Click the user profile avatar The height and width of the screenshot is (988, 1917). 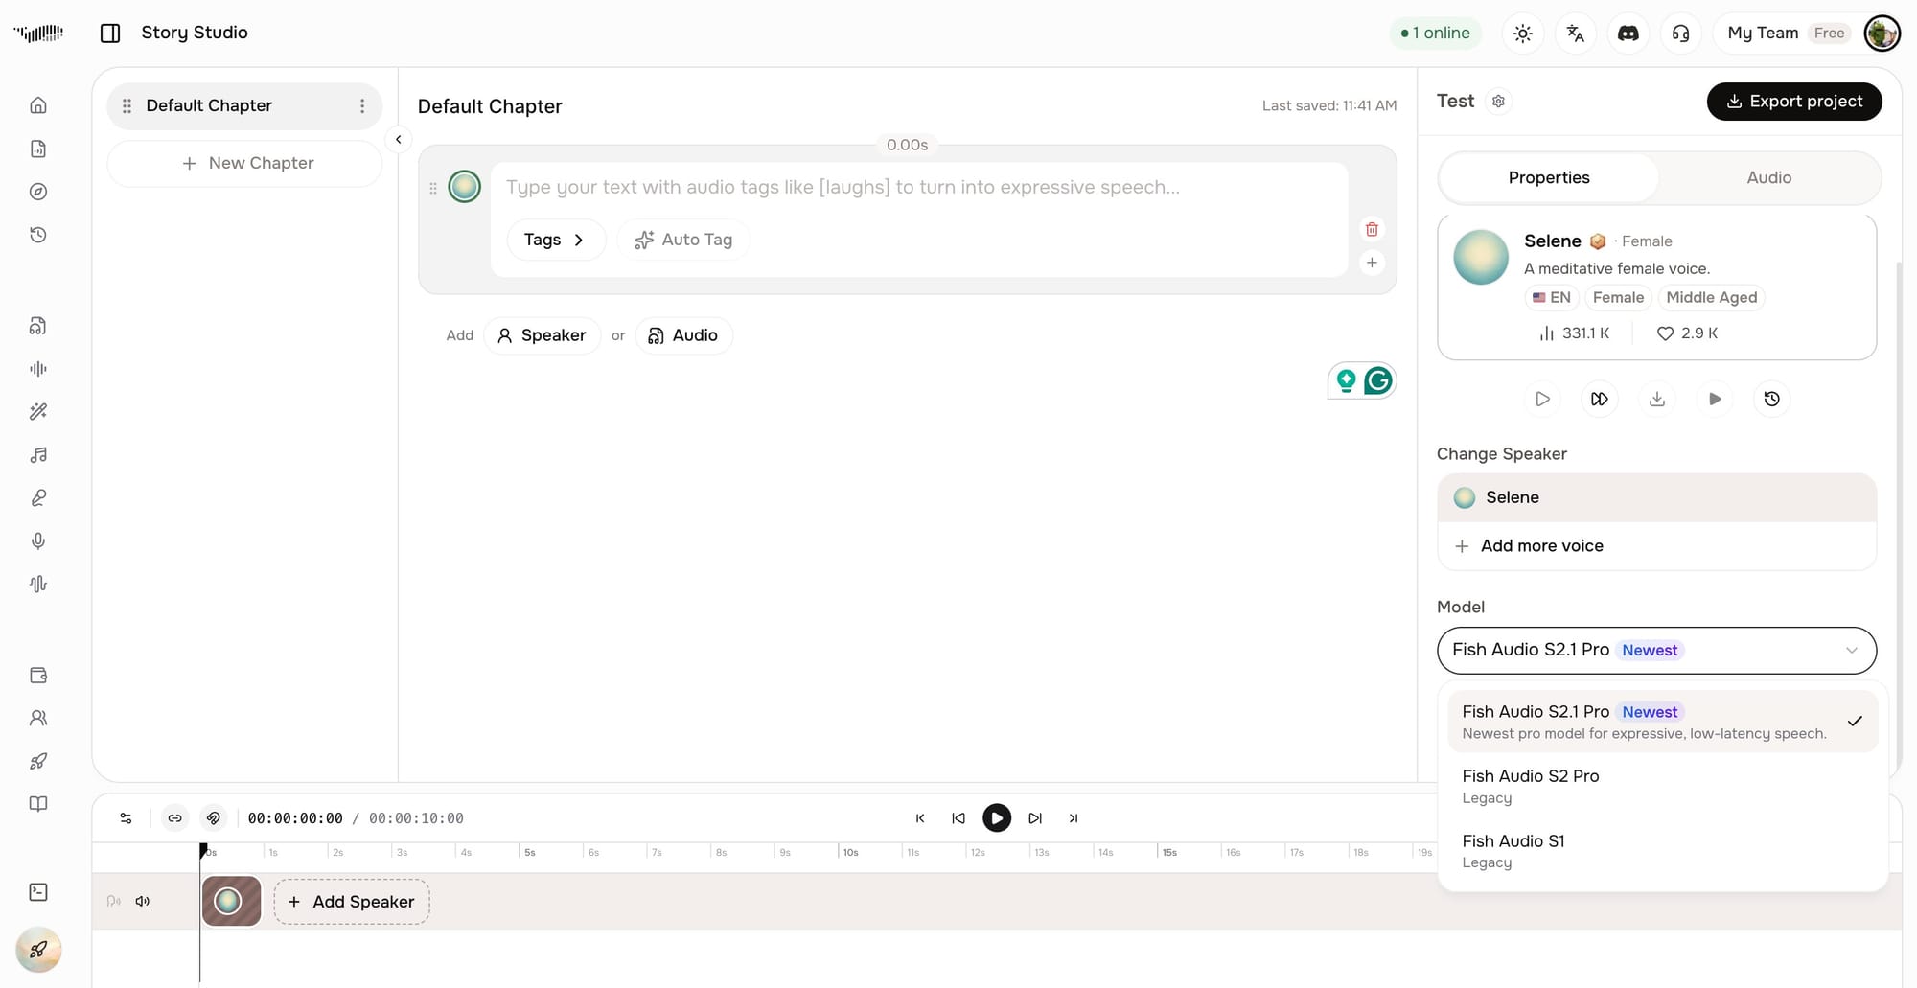[1882, 34]
